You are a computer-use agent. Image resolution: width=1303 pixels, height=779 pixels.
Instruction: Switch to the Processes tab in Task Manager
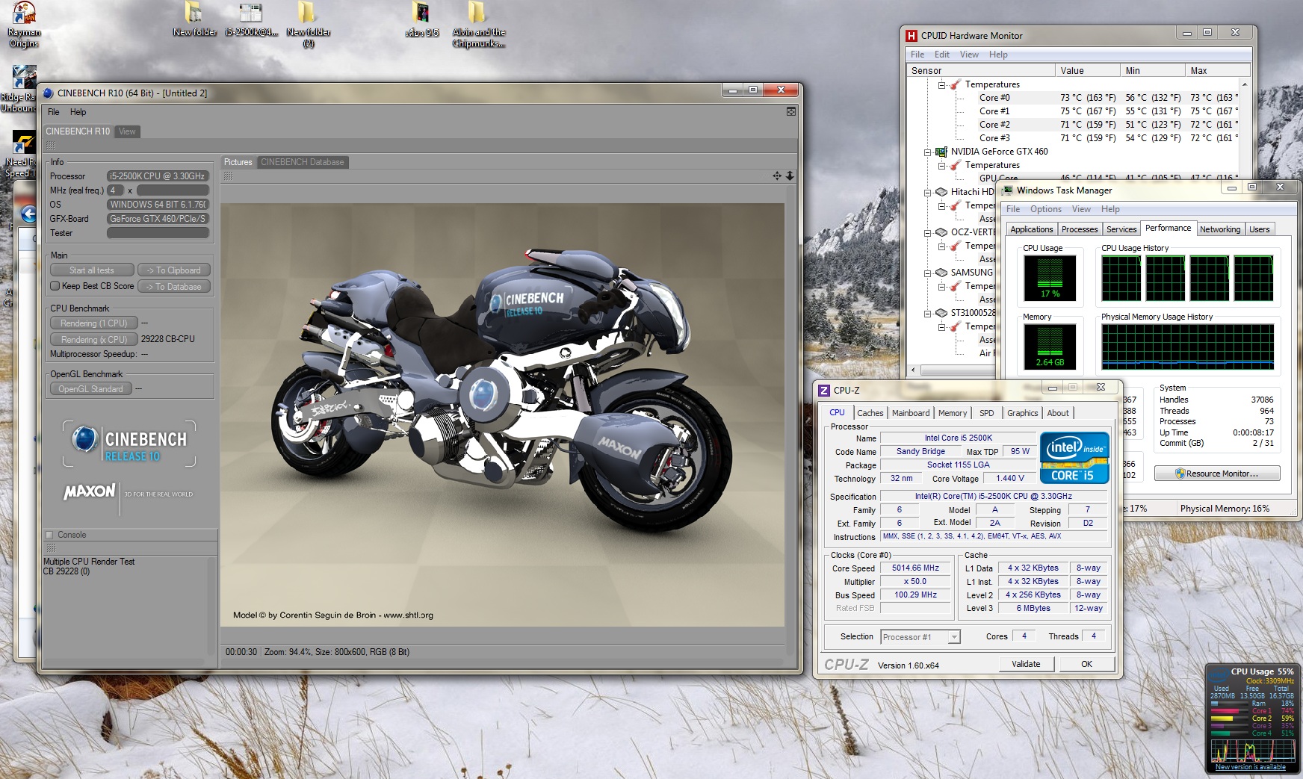pyautogui.click(x=1080, y=229)
